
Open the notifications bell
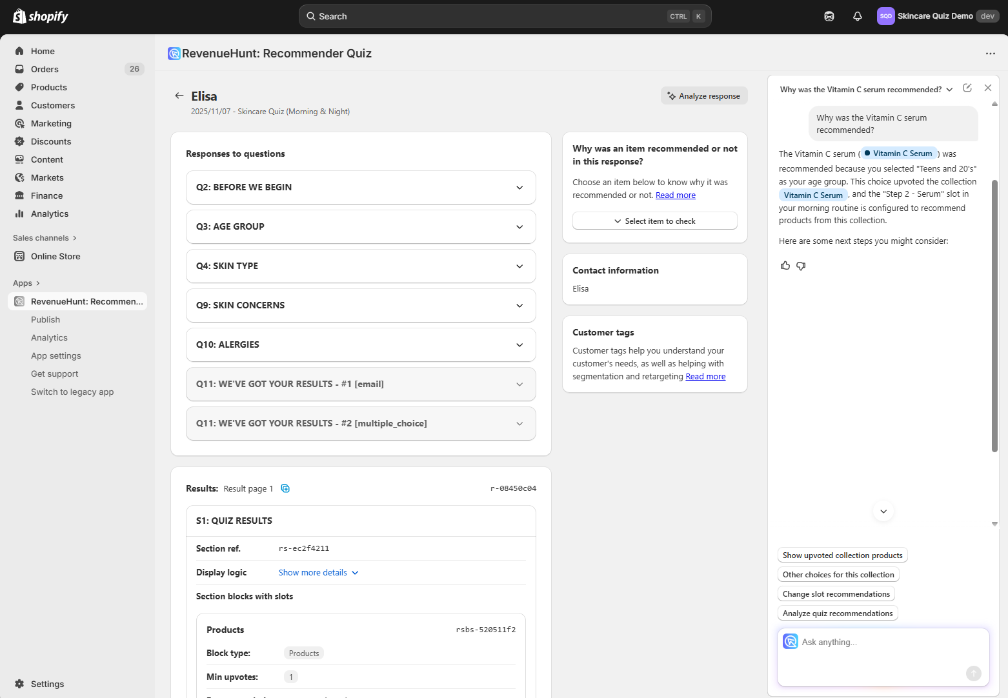tap(857, 15)
